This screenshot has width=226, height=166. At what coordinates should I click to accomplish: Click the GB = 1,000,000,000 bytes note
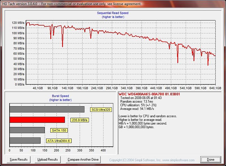pos(136,127)
